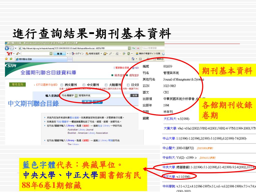The width and height of the screenshot is (256, 192).
Task: Click 刊名/關鍵字 link in instructions
Action: (63, 122)
